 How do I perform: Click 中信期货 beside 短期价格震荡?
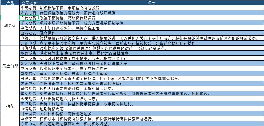[x=29, y=108]
